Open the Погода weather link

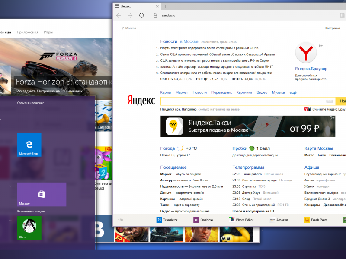[167, 148]
